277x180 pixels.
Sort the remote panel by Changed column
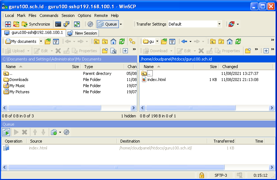pos(230,67)
